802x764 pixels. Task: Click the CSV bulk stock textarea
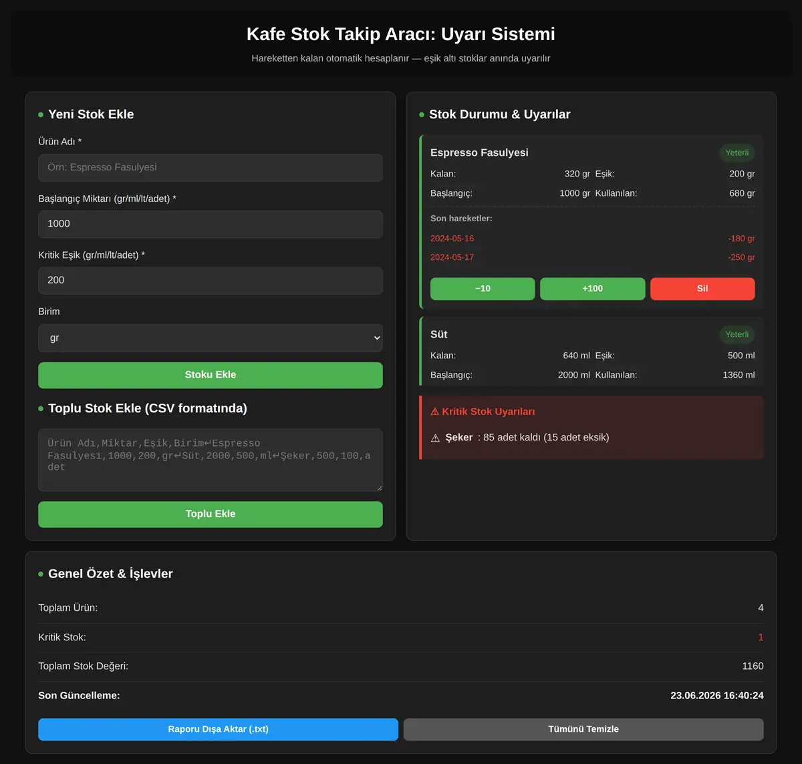[x=211, y=460]
